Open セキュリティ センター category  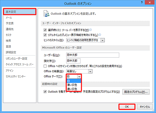20,77
